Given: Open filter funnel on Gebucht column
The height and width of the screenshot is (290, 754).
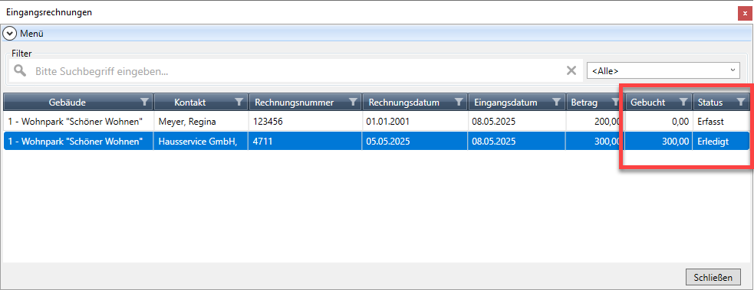Looking at the screenshot, I should click(683, 102).
